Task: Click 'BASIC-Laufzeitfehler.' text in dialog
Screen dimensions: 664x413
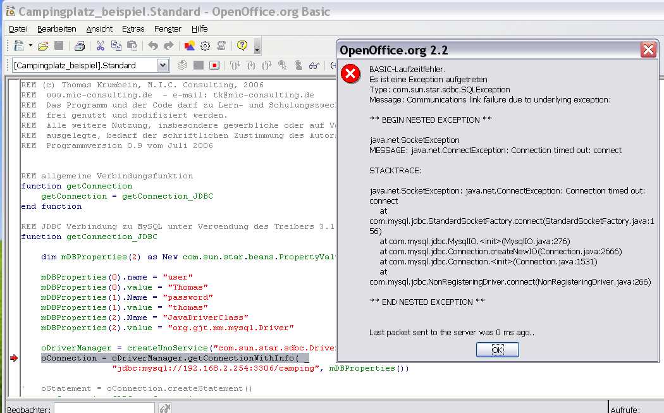Action: pos(407,69)
